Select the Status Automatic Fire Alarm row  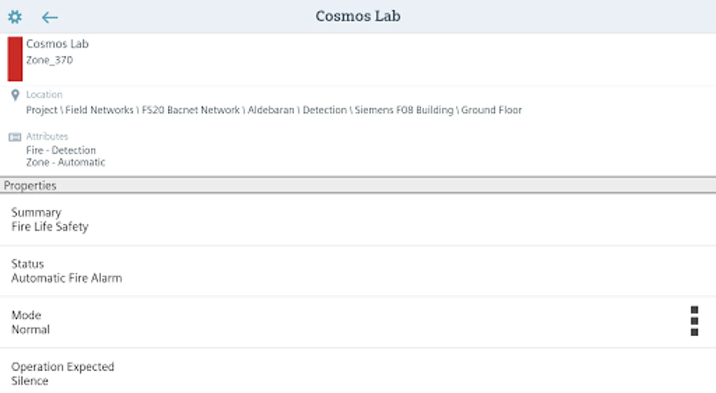[358, 271]
